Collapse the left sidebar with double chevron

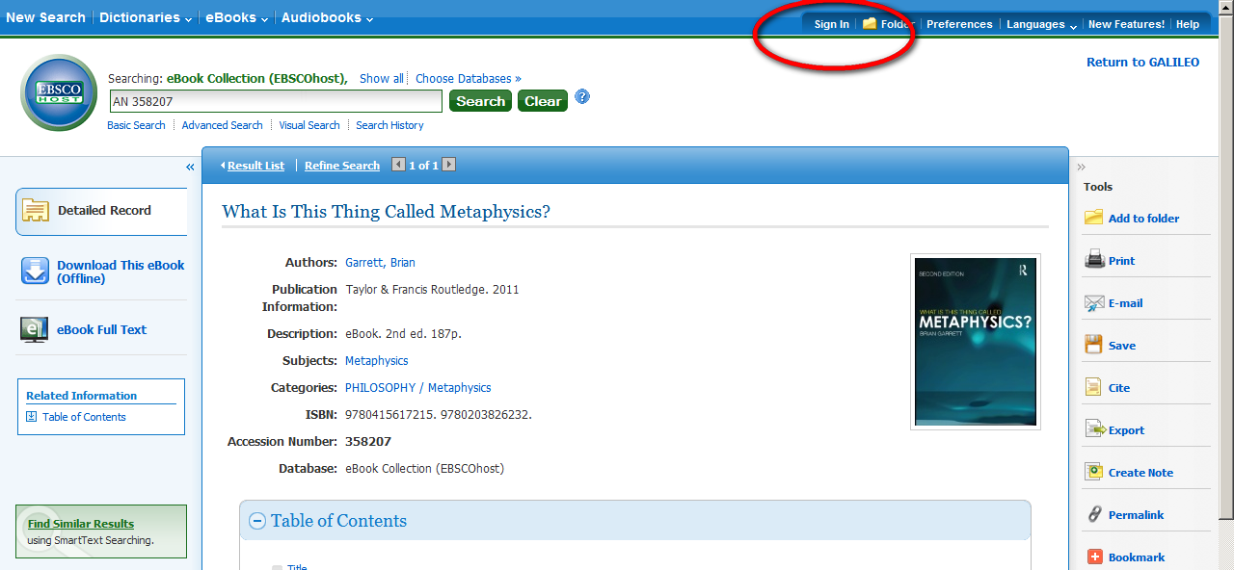coord(190,167)
